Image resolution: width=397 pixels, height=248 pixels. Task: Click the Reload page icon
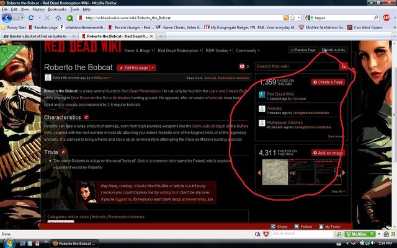tap(31, 18)
